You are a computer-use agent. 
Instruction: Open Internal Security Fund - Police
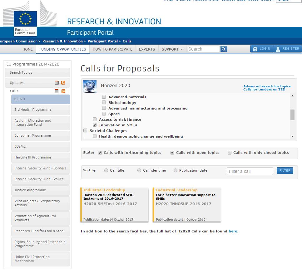coord(41,179)
